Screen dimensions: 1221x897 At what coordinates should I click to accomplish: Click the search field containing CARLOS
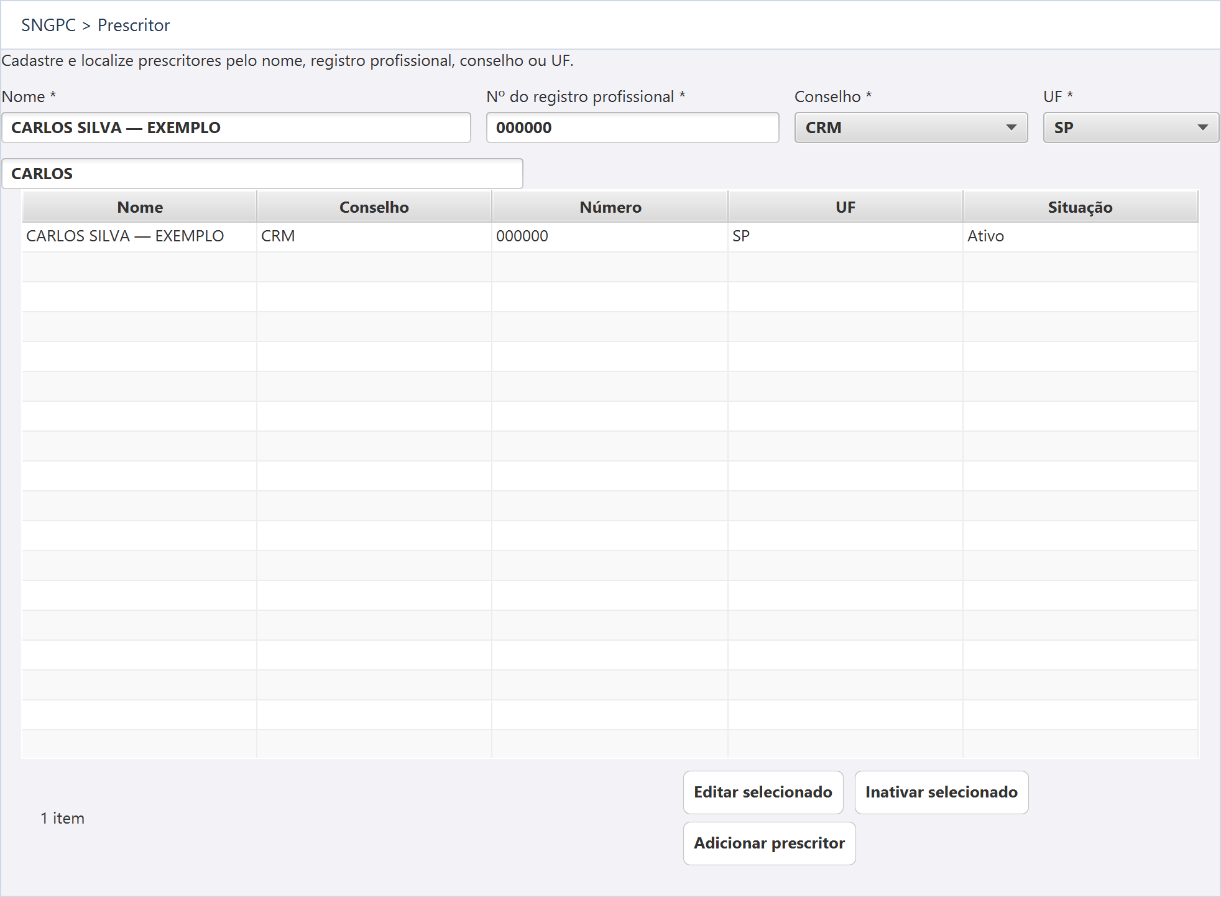[262, 174]
